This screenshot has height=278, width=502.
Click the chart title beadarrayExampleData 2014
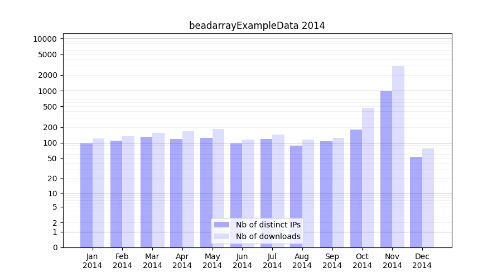(x=257, y=26)
